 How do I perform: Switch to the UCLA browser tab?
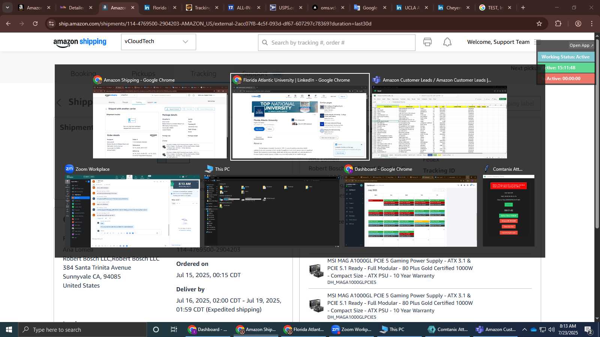[412, 7]
